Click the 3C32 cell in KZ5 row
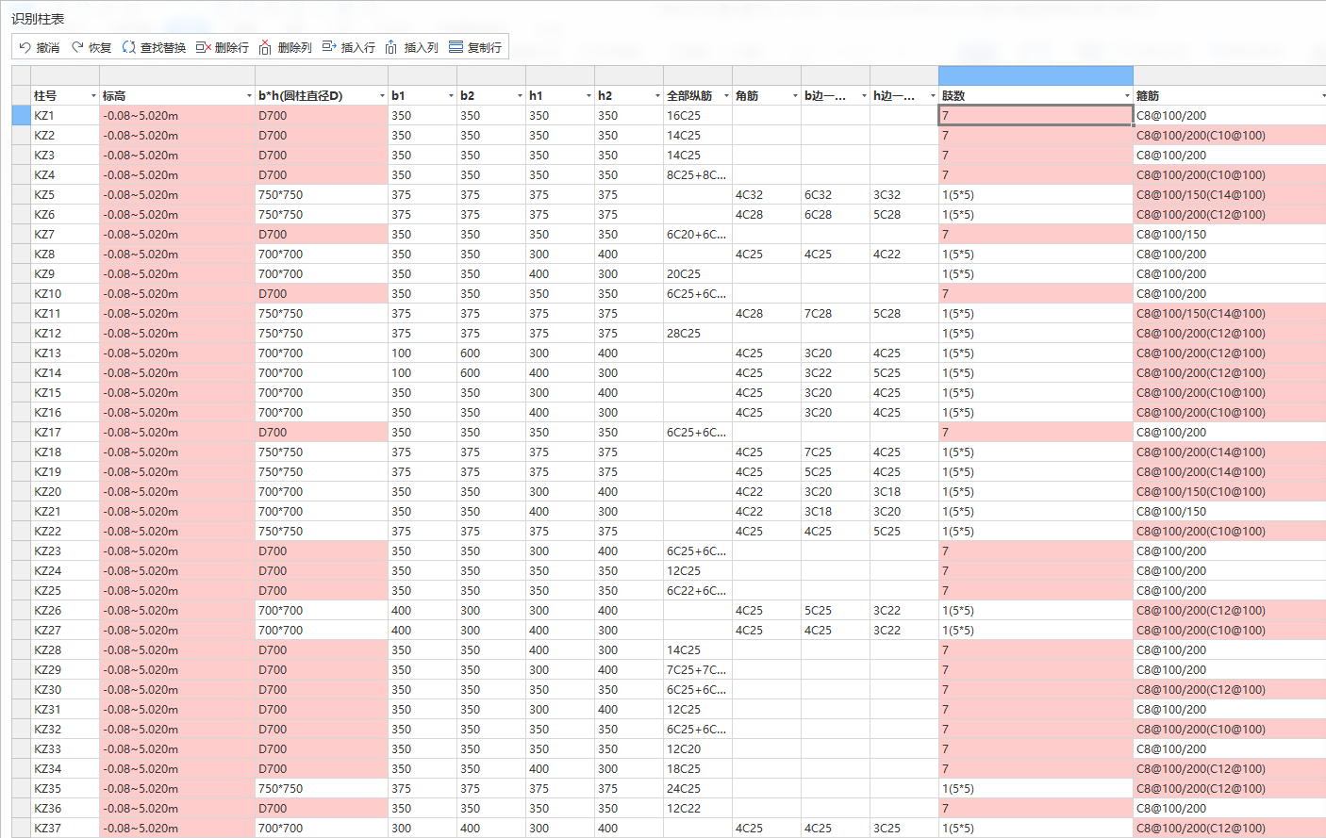1326x838 pixels. point(904,195)
